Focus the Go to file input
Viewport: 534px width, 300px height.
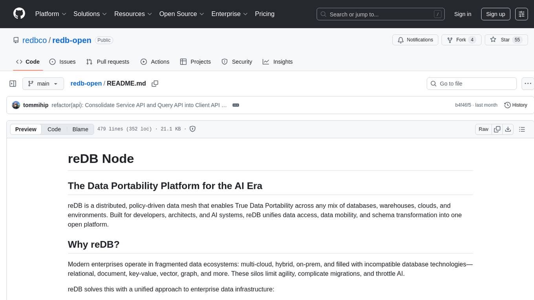(472, 84)
